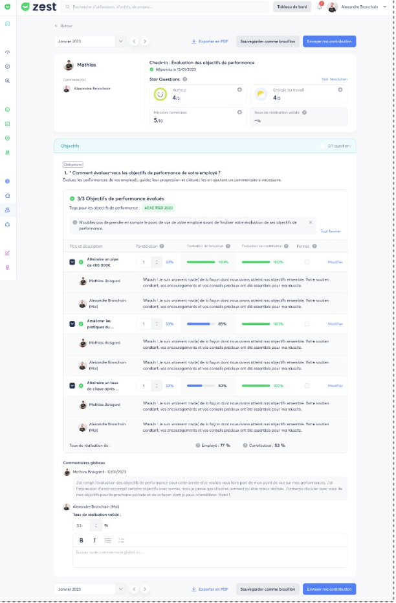Insert a bulleted list in comment editor
This screenshot has width=396, height=603.
(x=108, y=540)
